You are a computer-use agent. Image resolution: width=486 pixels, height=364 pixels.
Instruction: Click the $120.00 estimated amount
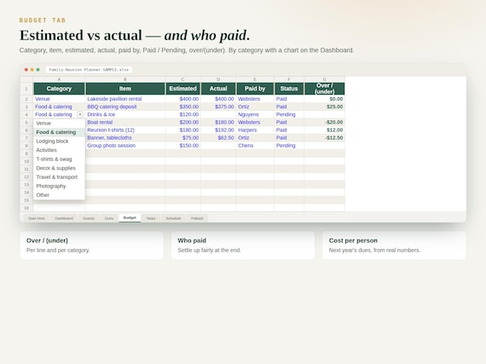click(x=189, y=114)
